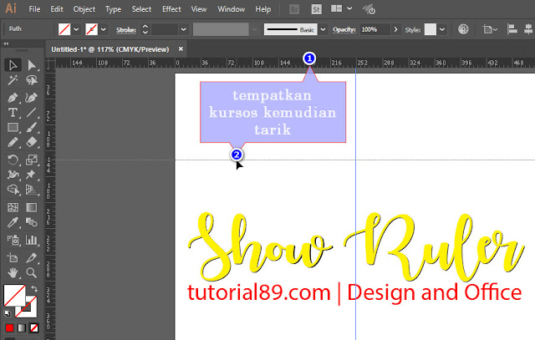Open the View menu
The image size is (535, 340).
pos(199,9)
